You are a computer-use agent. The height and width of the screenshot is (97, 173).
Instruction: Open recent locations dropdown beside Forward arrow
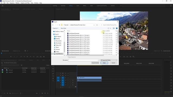click(58, 25)
